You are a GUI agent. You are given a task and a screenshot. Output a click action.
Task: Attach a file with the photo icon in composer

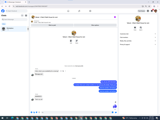(x=34, y=112)
